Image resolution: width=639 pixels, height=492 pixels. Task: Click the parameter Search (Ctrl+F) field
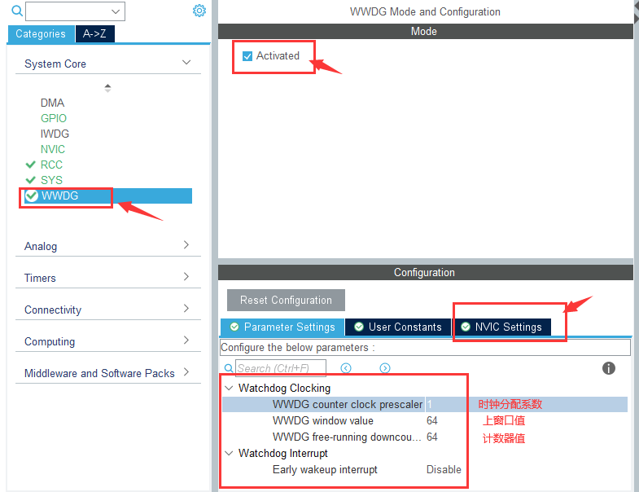281,368
